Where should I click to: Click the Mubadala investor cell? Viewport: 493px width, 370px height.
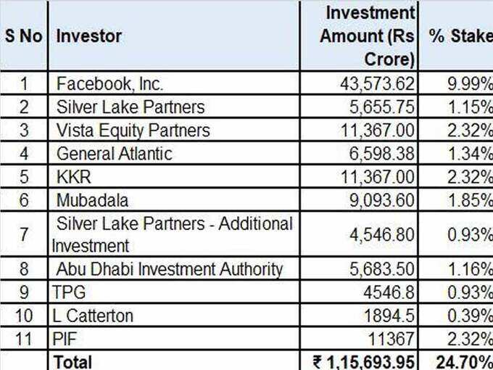174,200
